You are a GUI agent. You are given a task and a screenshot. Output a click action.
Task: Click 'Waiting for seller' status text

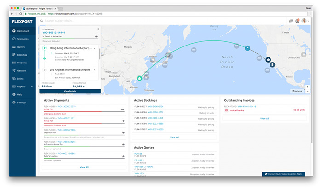207,113
